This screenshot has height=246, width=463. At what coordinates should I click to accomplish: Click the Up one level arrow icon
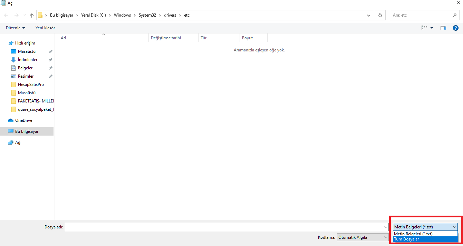[x=32, y=16]
